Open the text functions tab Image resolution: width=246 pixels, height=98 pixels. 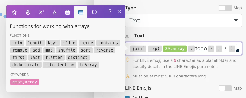tap(54, 12)
